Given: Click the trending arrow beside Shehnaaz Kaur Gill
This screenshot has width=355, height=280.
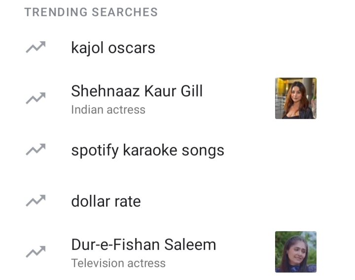Looking at the screenshot, I should point(35,98).
